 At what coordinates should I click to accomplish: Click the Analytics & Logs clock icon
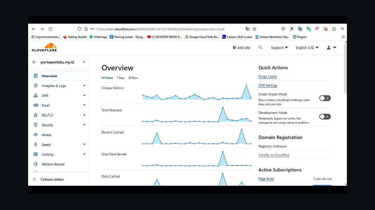click(x=36, y=86)
